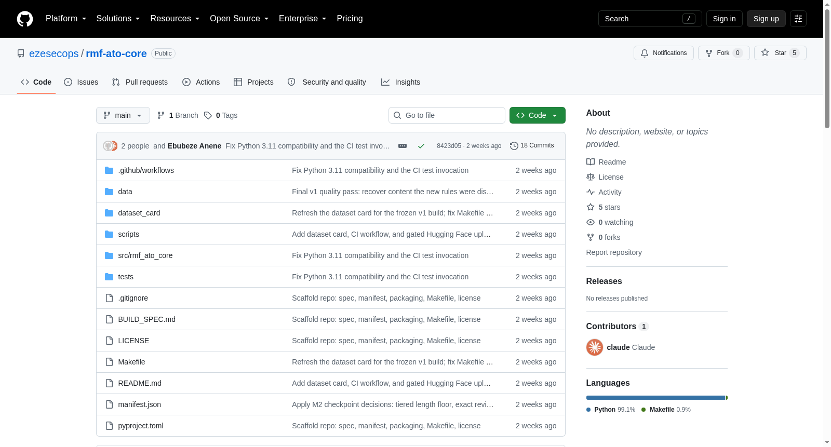Click the .github/workflows folder icon
The height and width of the screenshot is (447, 831).
click(x=109, y=170)
